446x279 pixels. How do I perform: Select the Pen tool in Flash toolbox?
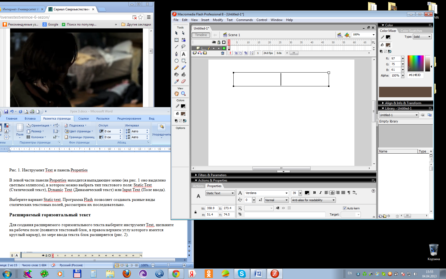tap(176, 54)
